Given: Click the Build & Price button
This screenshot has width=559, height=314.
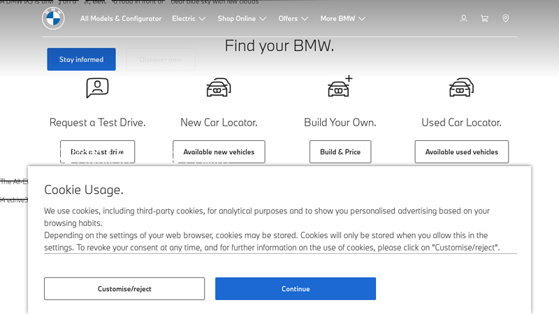Looking at the screenshot, I should click(340, 152).
